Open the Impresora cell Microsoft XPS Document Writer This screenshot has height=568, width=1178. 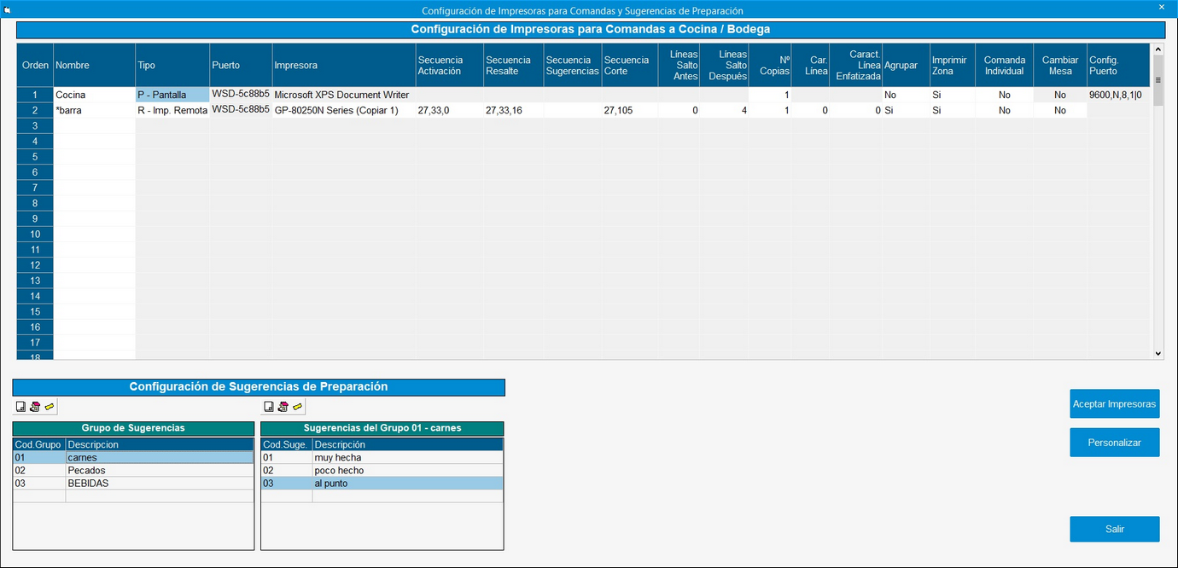point(342,96)
